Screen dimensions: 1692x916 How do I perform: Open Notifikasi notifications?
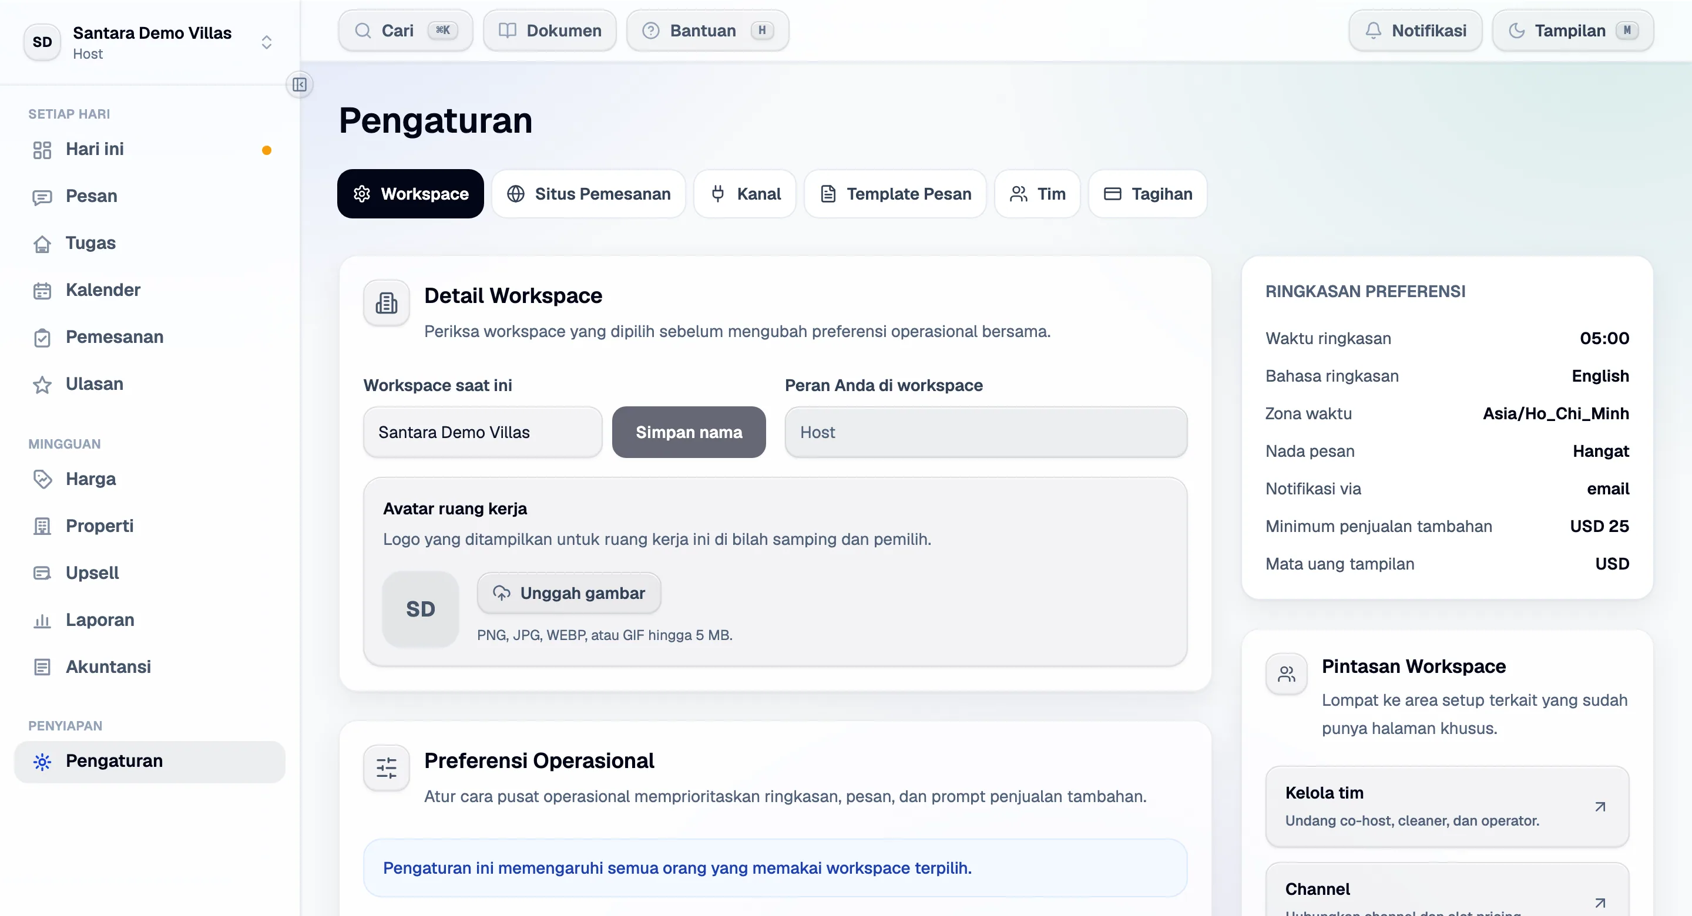(1415, 31)
